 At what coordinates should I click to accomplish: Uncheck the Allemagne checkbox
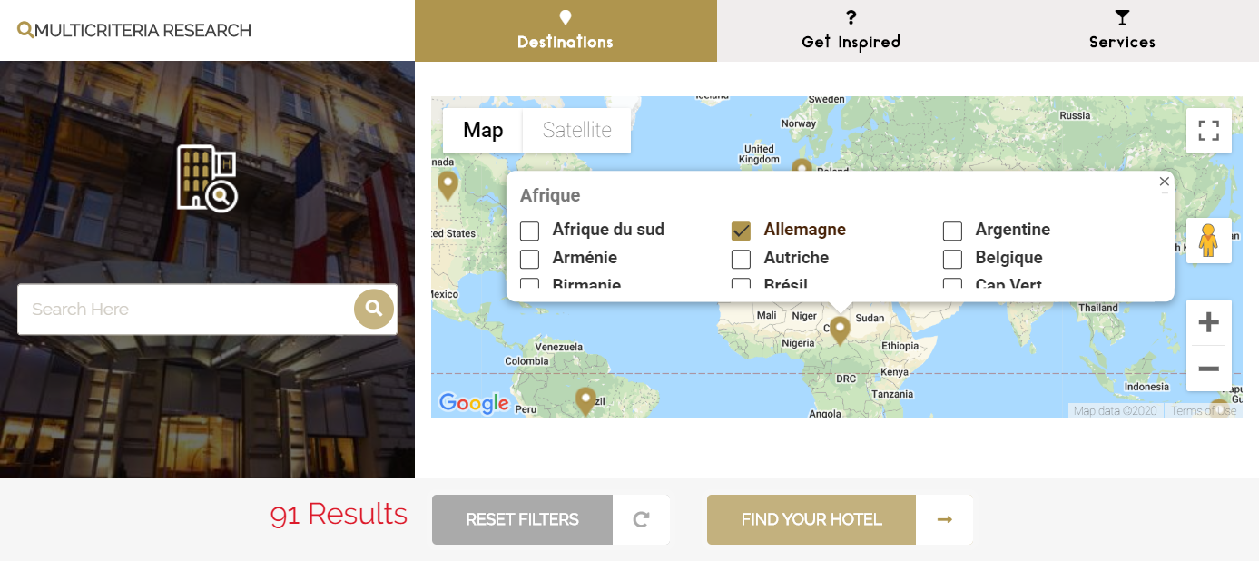(x=742, y=231)
